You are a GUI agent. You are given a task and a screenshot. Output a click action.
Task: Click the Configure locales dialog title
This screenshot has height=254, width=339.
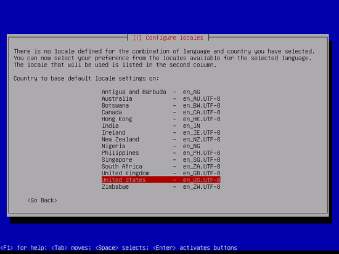[168, 38]
